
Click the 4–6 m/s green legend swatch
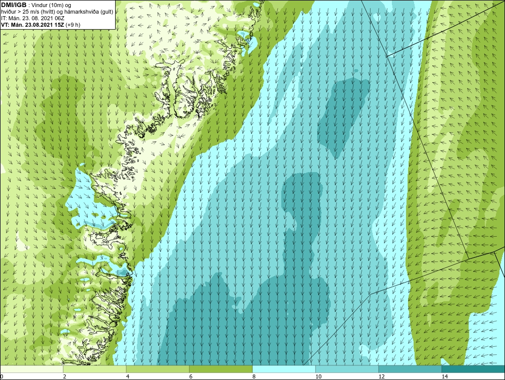click(x=158, y=369)
